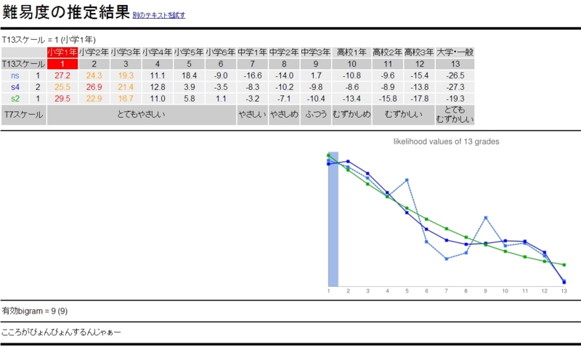Select T13 scale cell 13 in the table
This screenshot has height=347, width=581.
455,64
